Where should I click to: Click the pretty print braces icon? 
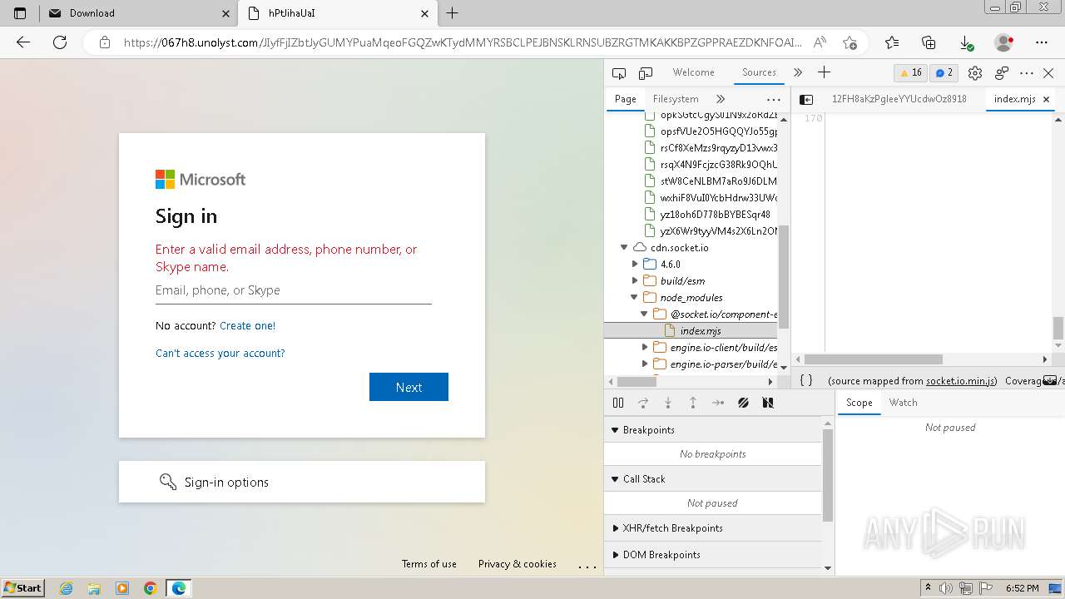tap(806, 380)
